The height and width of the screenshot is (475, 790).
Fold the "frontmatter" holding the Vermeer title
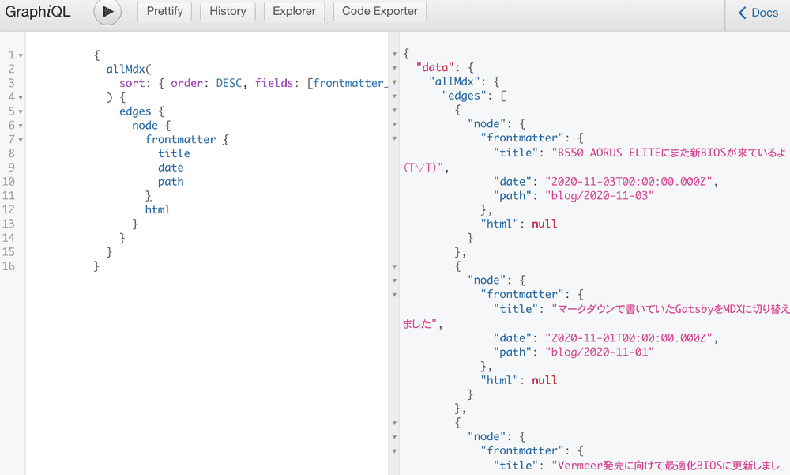pos(394,451)
